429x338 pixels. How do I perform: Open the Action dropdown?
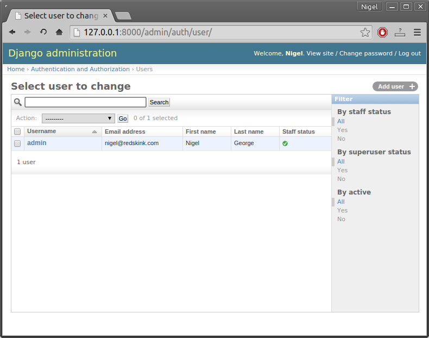click(78, 118)
